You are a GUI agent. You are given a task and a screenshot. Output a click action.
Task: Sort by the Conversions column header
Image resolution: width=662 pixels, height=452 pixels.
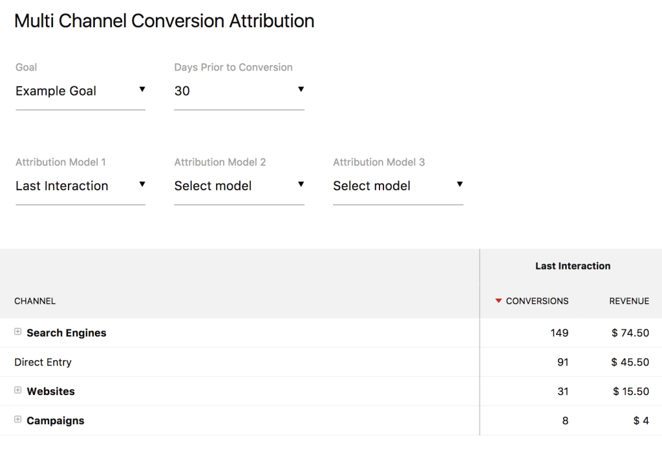click(x=537, y=301)
